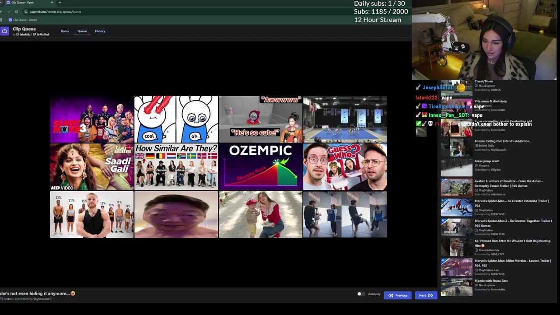Open Spider-Man: Miles Morales Launch Trailer clip
This screenshot has height=315, width=560.
(x=513, y=263)
